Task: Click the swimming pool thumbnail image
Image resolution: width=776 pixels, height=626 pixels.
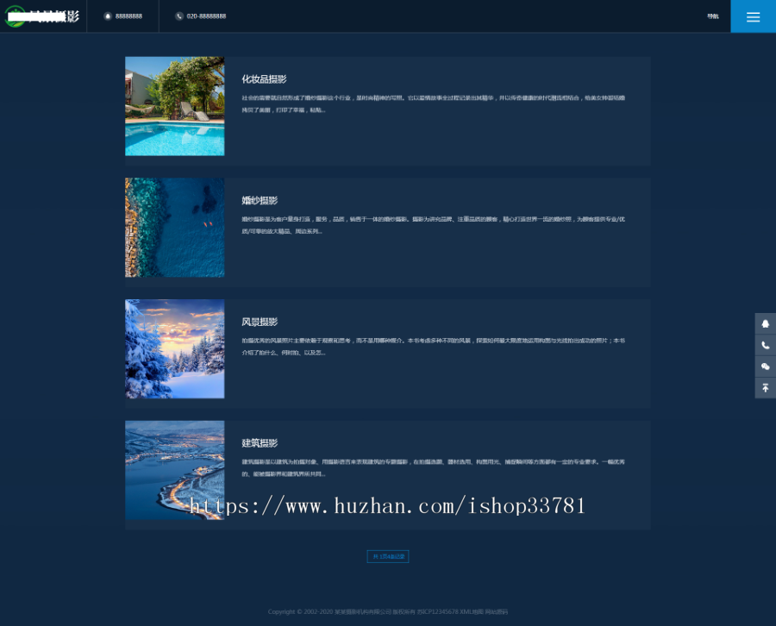Action: pyautogui.click(x=174, y=105)
